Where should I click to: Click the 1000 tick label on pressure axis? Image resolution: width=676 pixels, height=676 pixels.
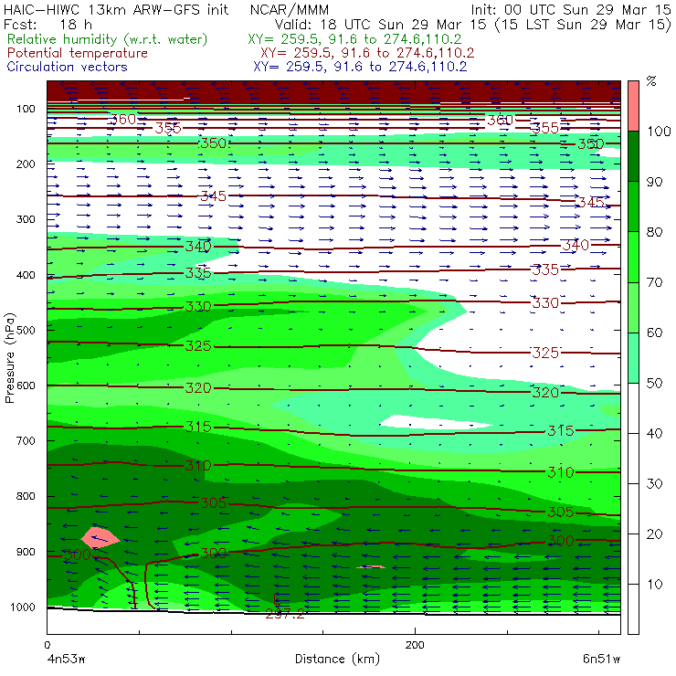(x=23, y=607)
